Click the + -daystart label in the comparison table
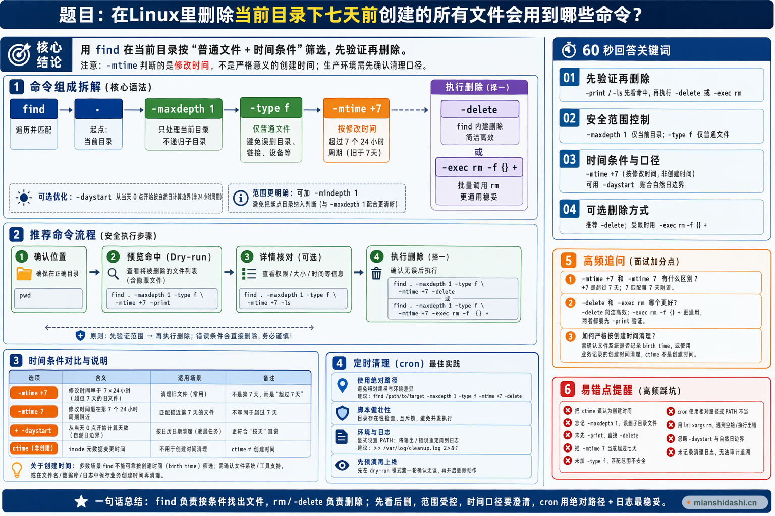Viewport: 775px width, 516px height. (x=33, y=431)
